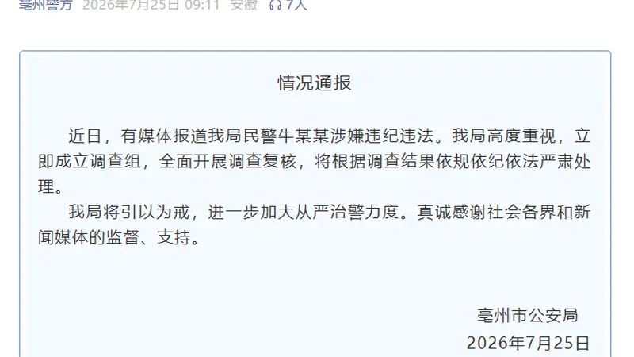Click the 2026年7月25日 date in header

[131, 5]
